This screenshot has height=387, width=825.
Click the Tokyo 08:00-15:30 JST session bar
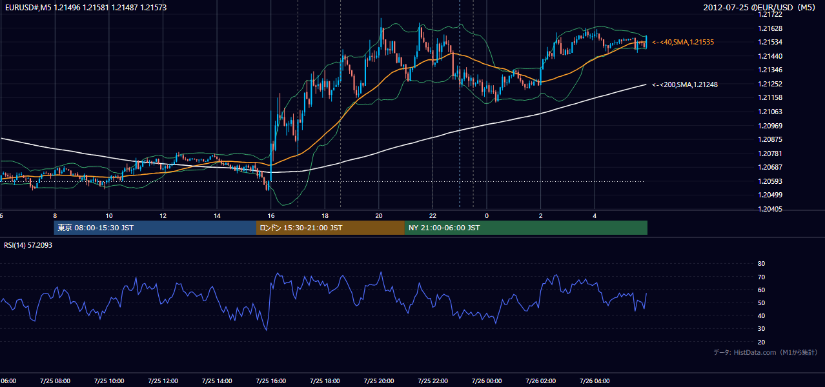coord(155,228)
